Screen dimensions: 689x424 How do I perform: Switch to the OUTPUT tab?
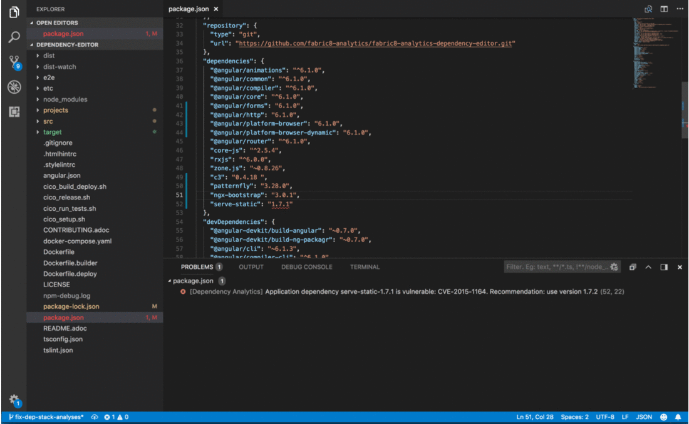pyautogui.click(x=251, y=266)
